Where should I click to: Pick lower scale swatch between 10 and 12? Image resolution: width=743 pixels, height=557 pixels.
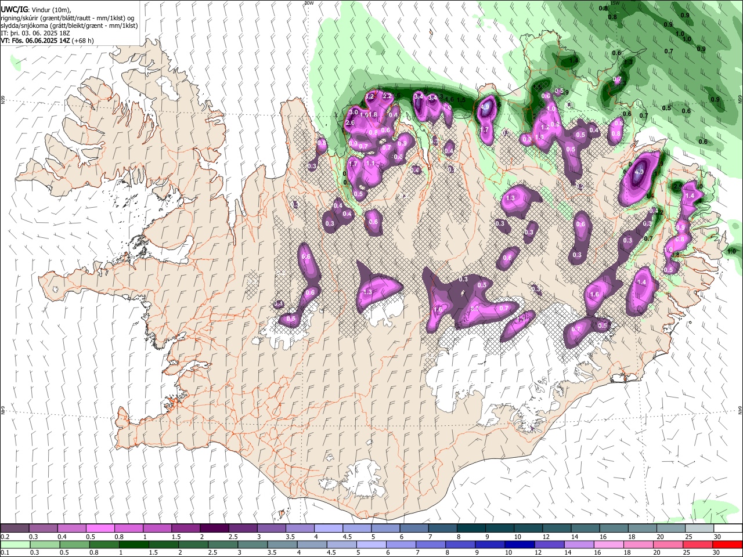520,544
